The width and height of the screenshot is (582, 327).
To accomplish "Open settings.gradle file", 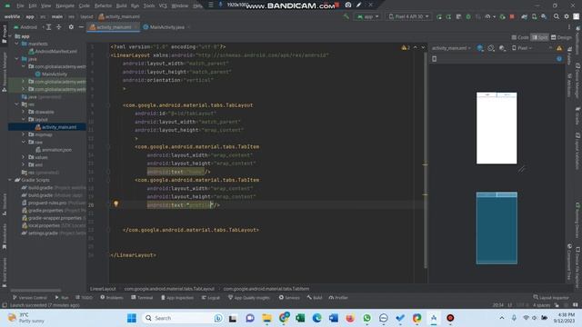I will coord(40,233).
